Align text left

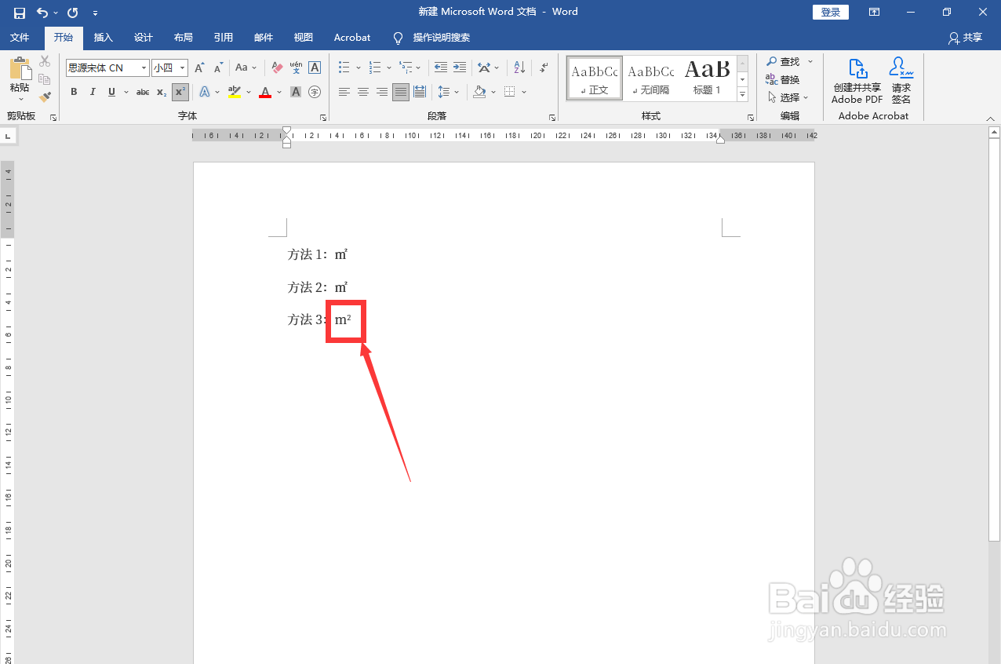(344, 92)
